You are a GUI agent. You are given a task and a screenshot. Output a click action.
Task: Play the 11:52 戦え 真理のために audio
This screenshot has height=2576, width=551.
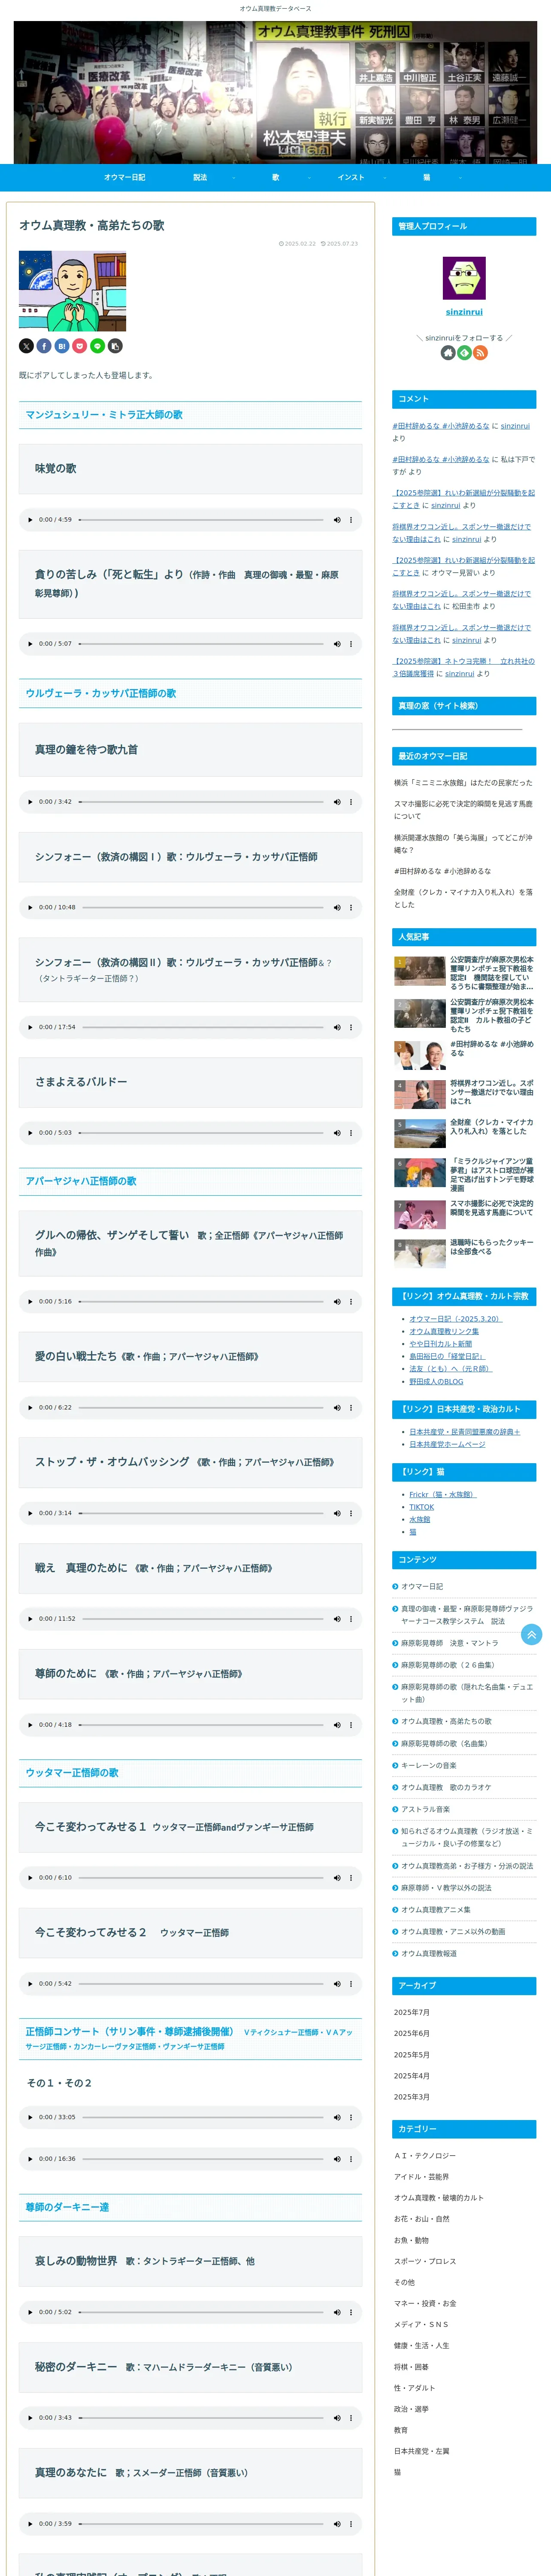point(30,1619)
